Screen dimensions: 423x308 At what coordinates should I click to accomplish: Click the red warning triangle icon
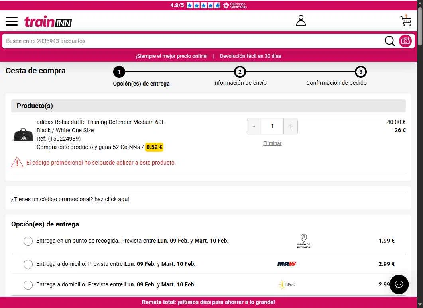(17, 162)
